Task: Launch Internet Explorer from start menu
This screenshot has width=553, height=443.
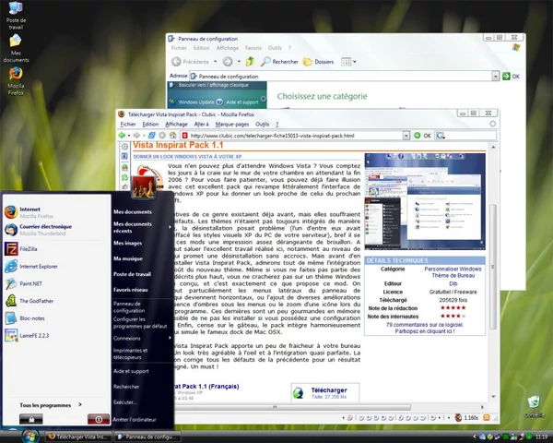Action: (x=56, y=266)
